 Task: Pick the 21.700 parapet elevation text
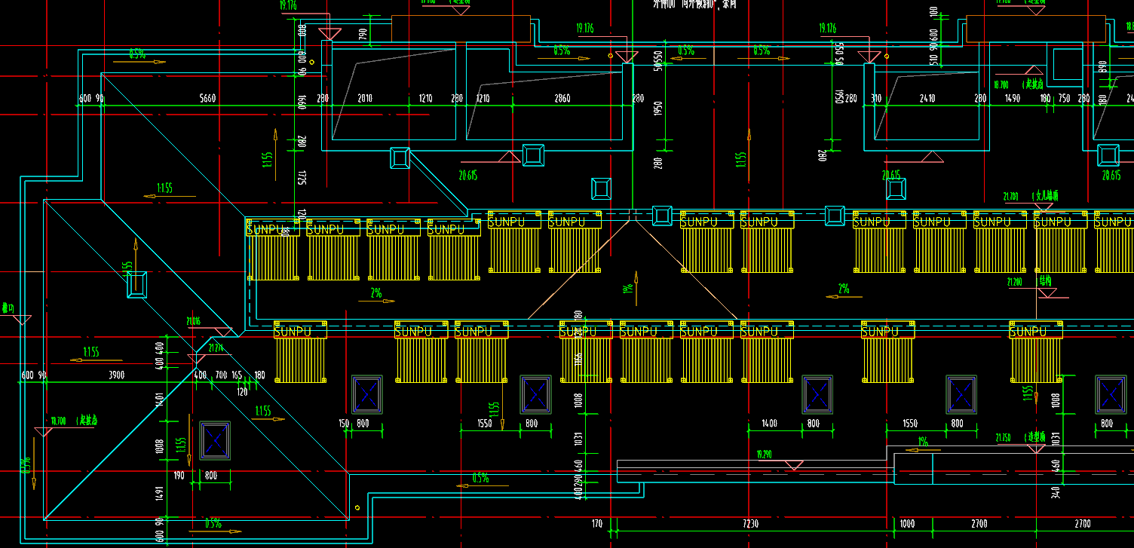(x=1011, y=195)
